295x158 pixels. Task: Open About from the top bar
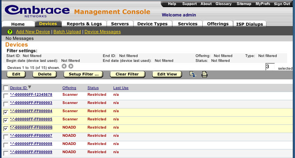point(206,4)
